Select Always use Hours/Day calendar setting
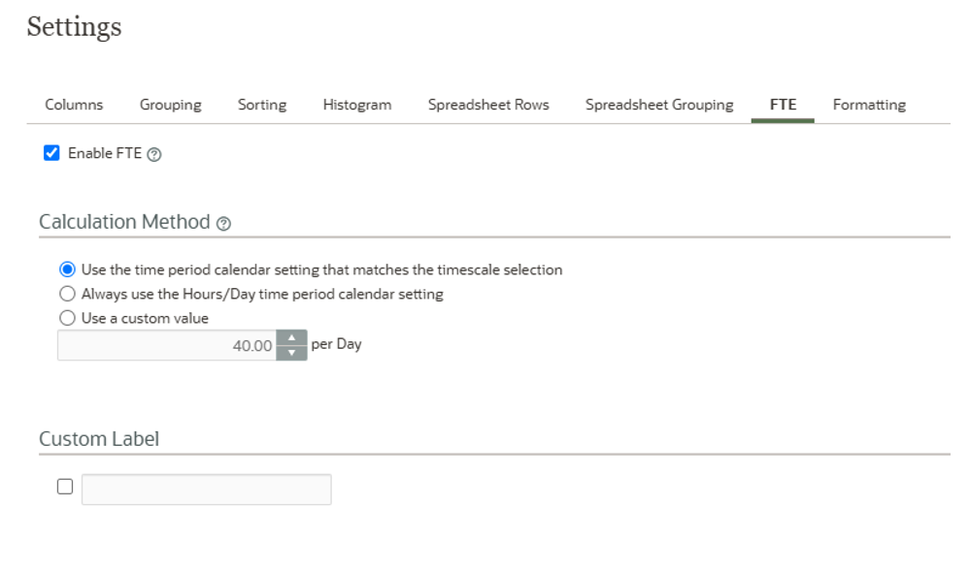The width and height of the screenshot is (970, 570). coord(67,294)
